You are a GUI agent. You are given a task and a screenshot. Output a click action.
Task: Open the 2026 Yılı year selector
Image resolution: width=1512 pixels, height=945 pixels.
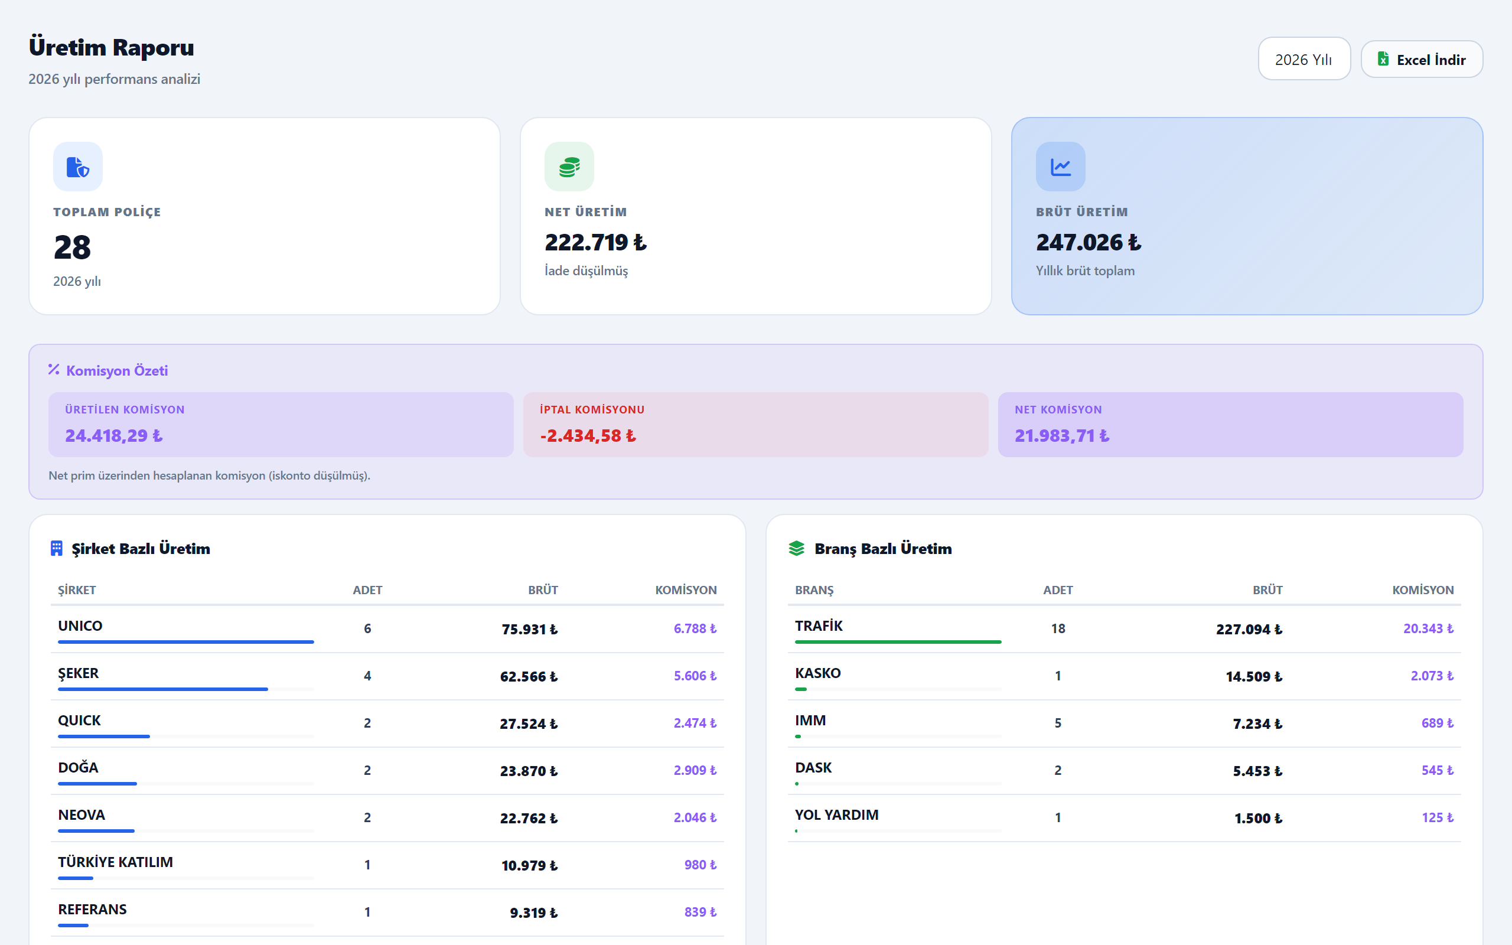1304,58
